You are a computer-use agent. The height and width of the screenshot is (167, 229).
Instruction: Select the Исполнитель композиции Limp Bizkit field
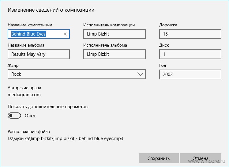[x=114, y=34]
